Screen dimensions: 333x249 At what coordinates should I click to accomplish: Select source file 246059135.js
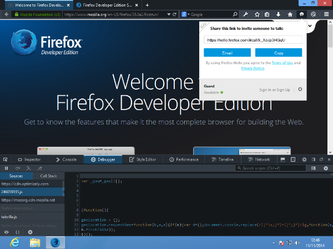click(32, 192)
